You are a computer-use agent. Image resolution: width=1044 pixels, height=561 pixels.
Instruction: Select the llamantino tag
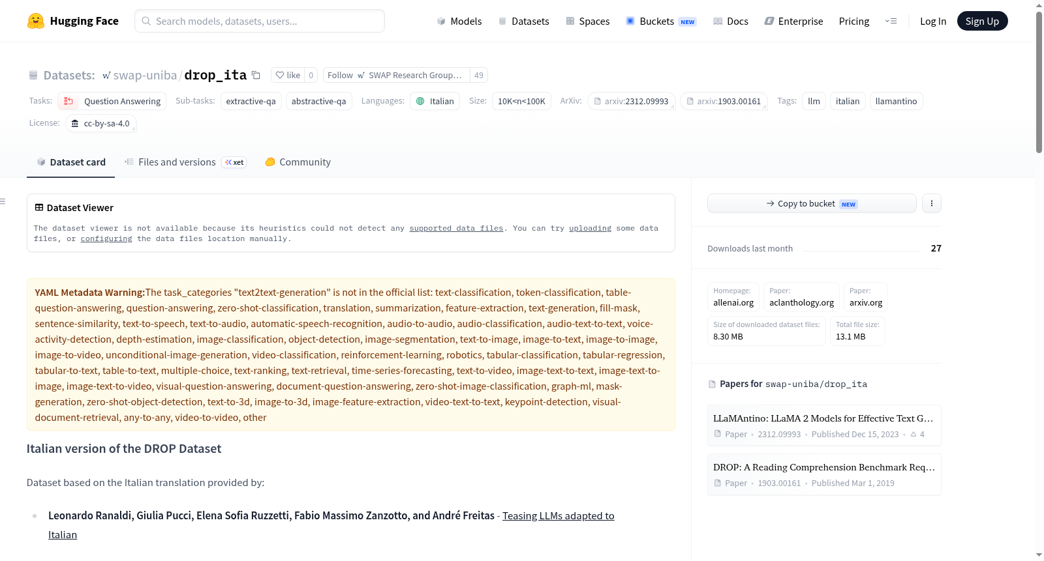tap(896, 101)
